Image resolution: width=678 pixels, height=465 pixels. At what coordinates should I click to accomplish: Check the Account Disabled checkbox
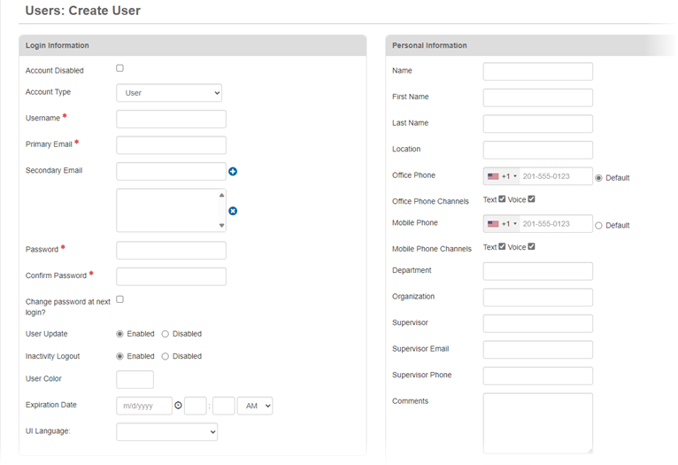pos(120,68)
